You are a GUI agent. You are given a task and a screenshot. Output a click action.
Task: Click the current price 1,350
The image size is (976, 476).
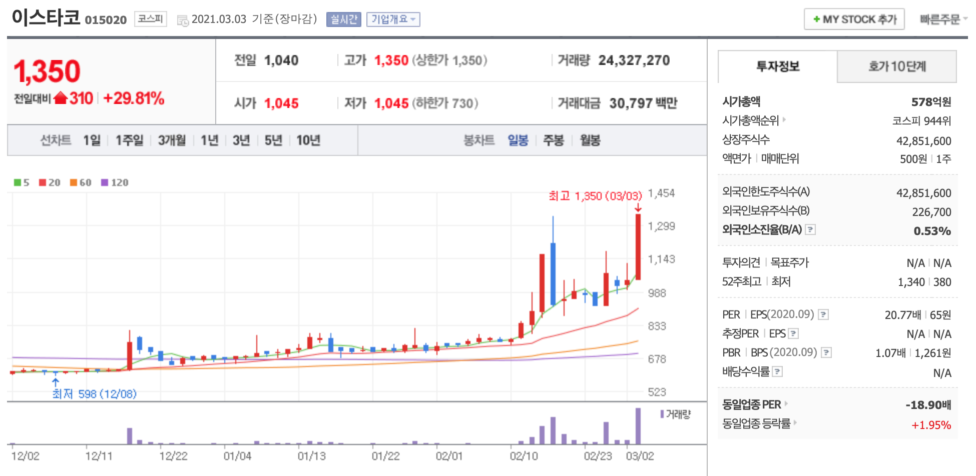tap(47, 71)
